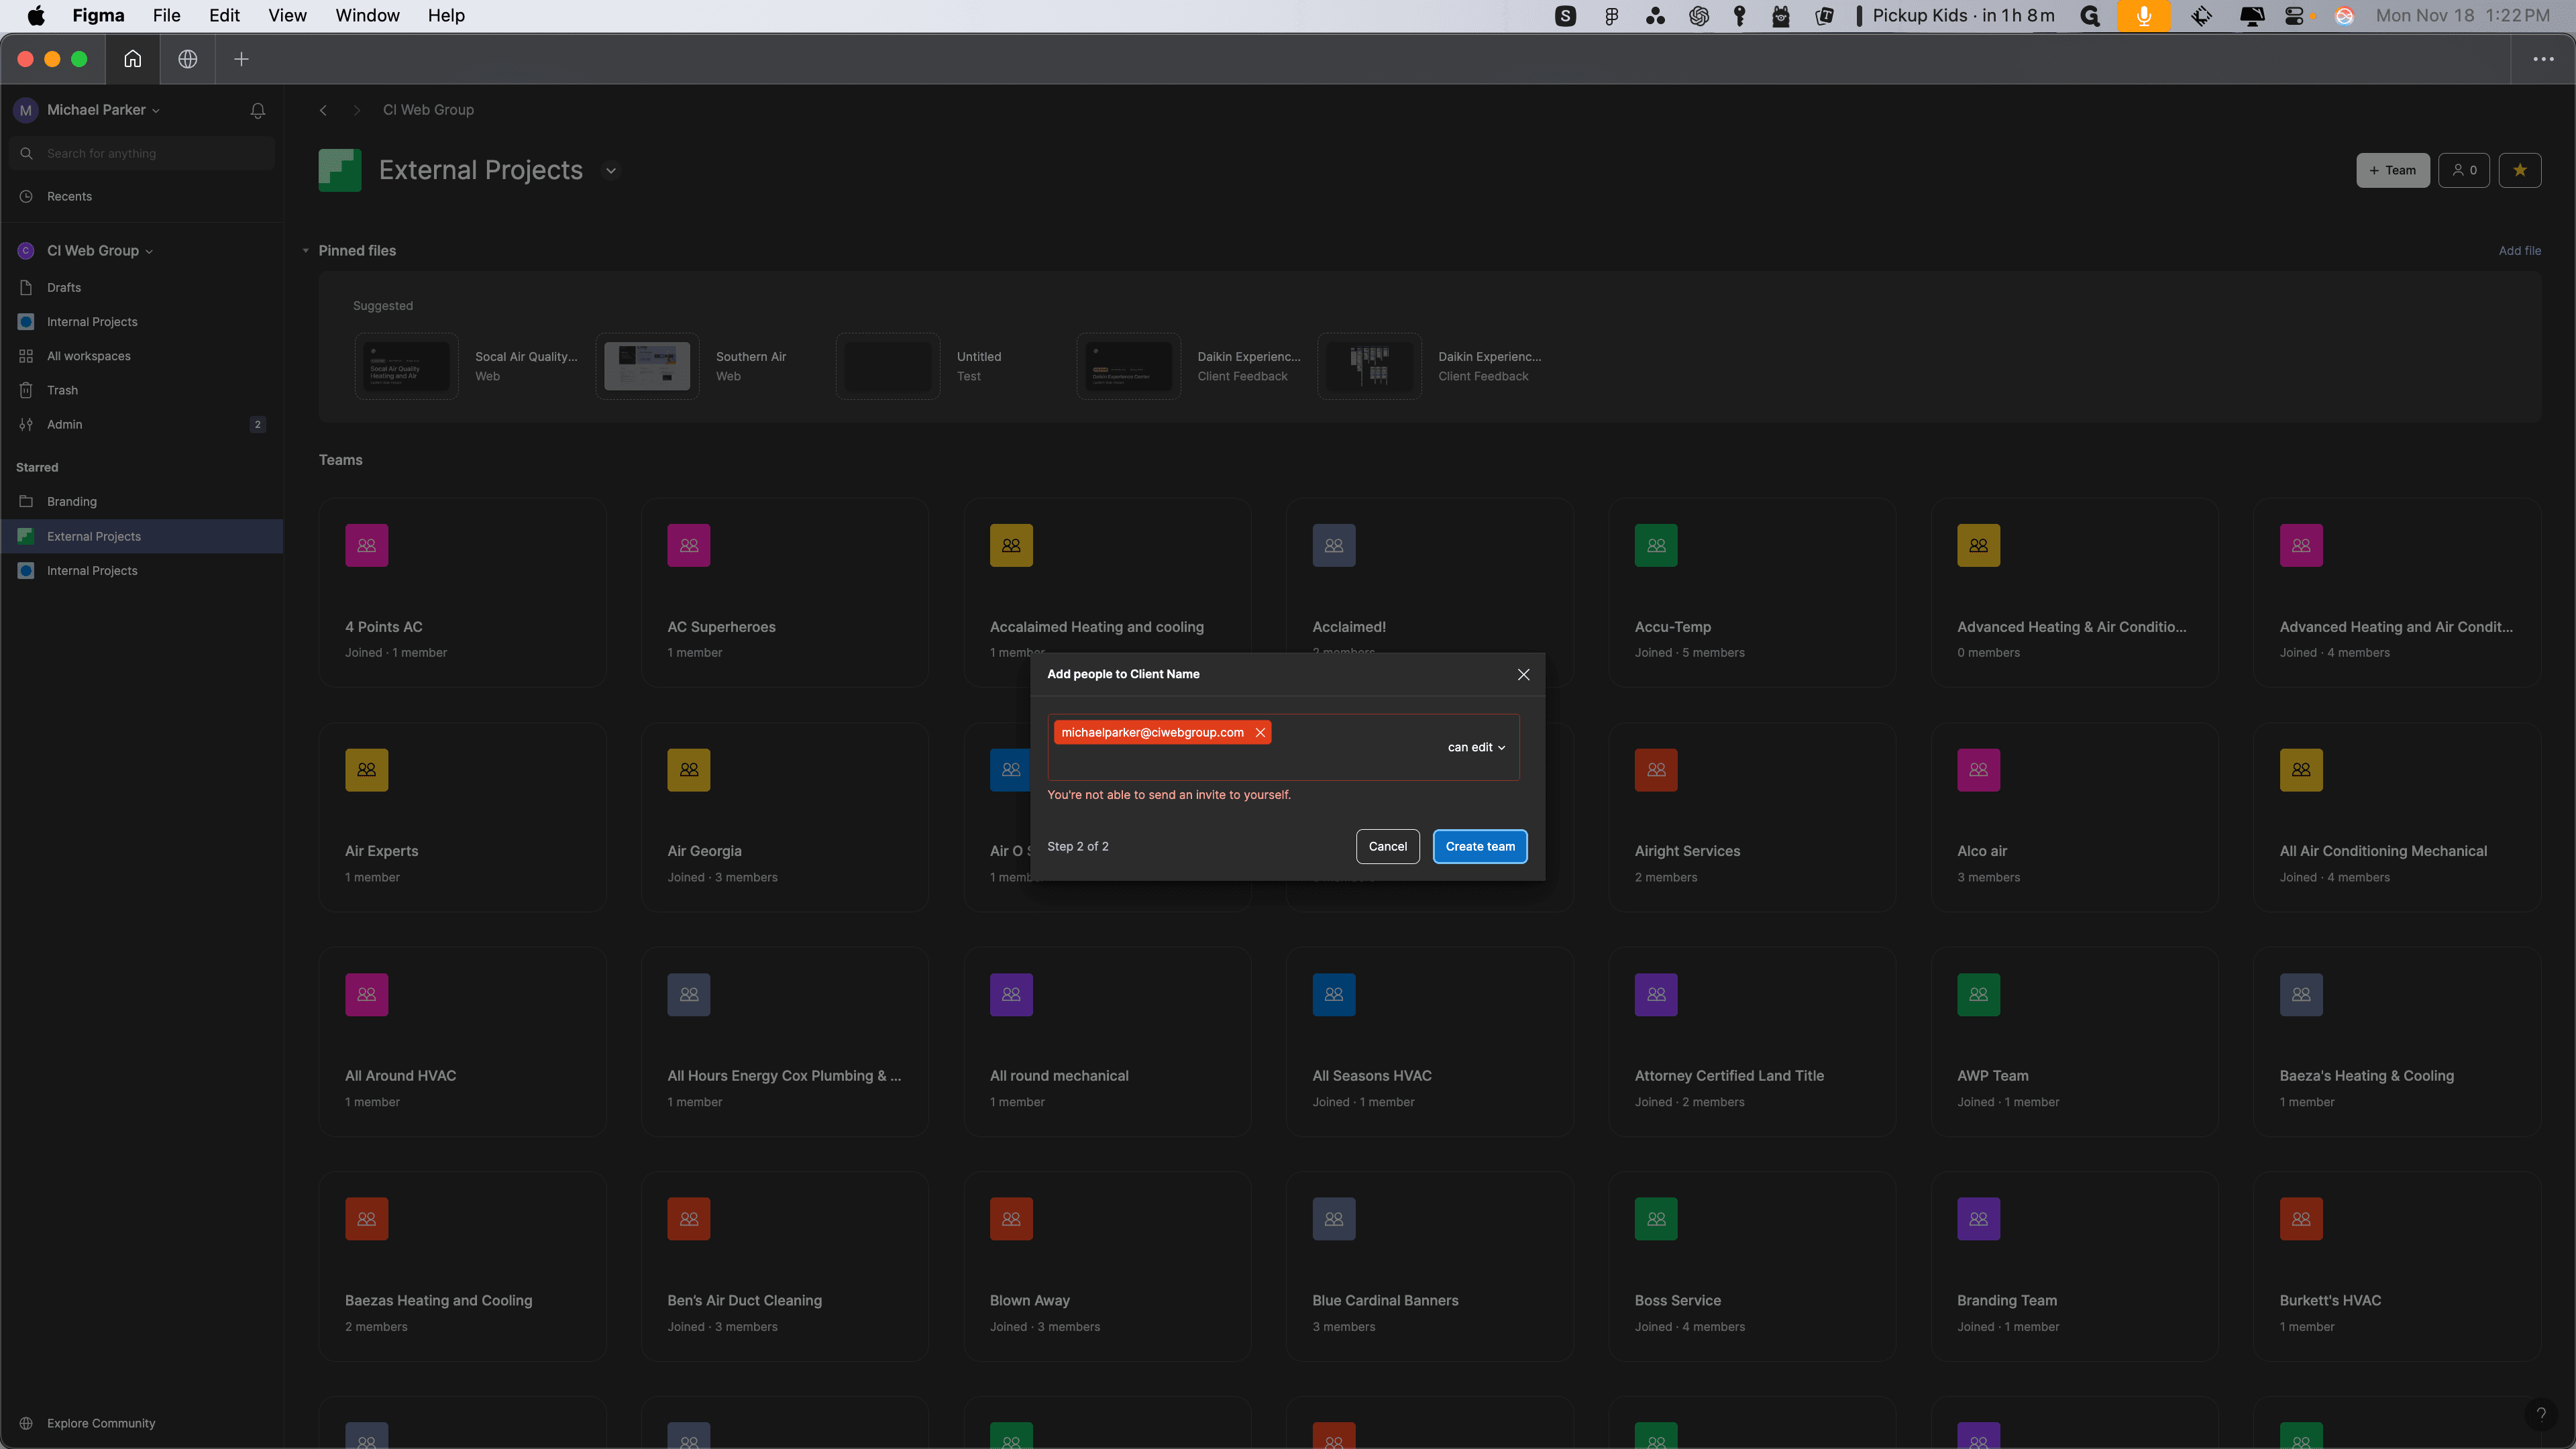Expand the Michael Parker account menu
2576x1449 pixels.
pos(103,110)
